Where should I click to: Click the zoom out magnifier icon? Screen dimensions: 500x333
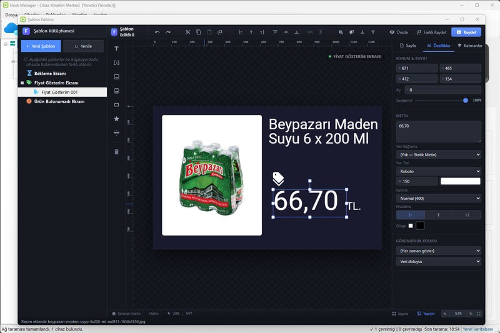pos(445,314)
